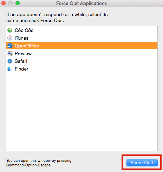Choose the Finder label in the list
Screen dimensions: 163x172
click(21, 69)
